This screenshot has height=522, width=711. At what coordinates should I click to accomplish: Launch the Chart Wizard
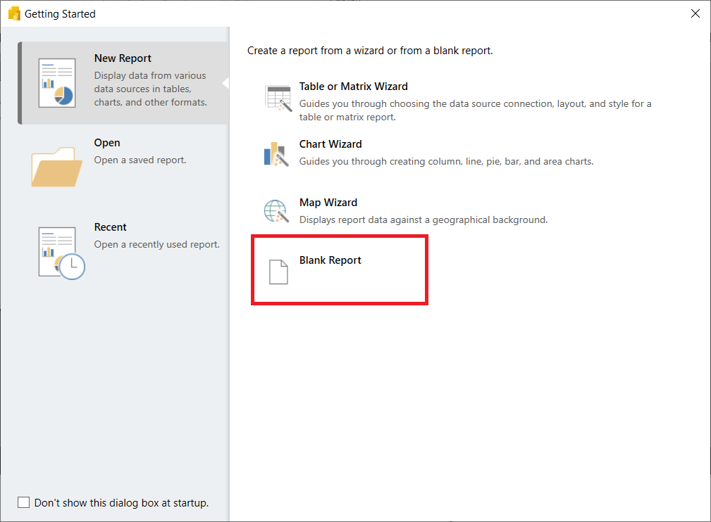(330, 144)
